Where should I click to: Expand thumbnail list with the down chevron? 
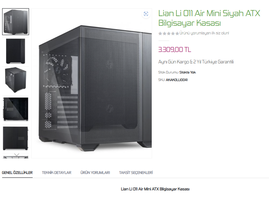pyautogui.click(x=16, y=155)
